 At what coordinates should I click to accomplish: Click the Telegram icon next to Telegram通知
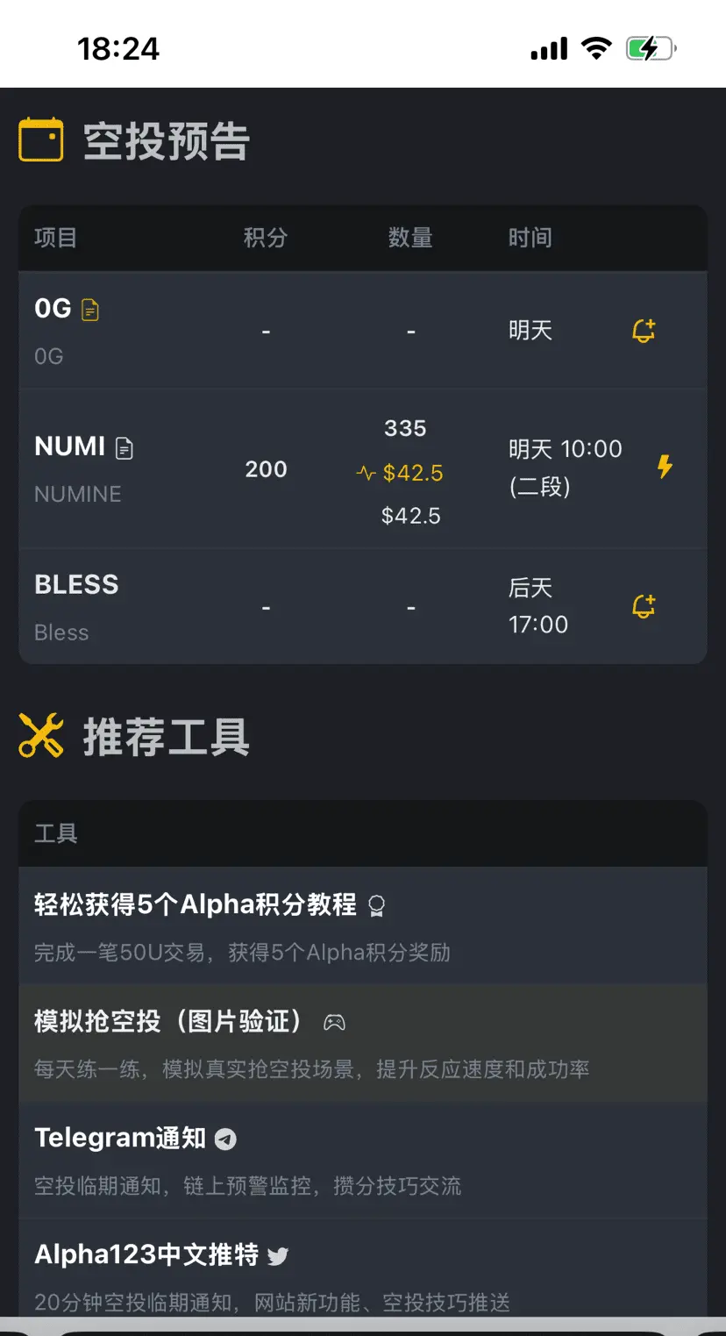click(226, 1140)
